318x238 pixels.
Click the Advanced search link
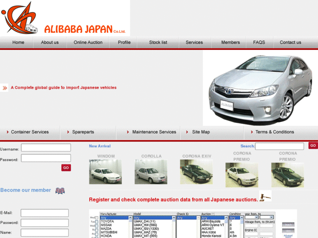(x=288, y=236)
